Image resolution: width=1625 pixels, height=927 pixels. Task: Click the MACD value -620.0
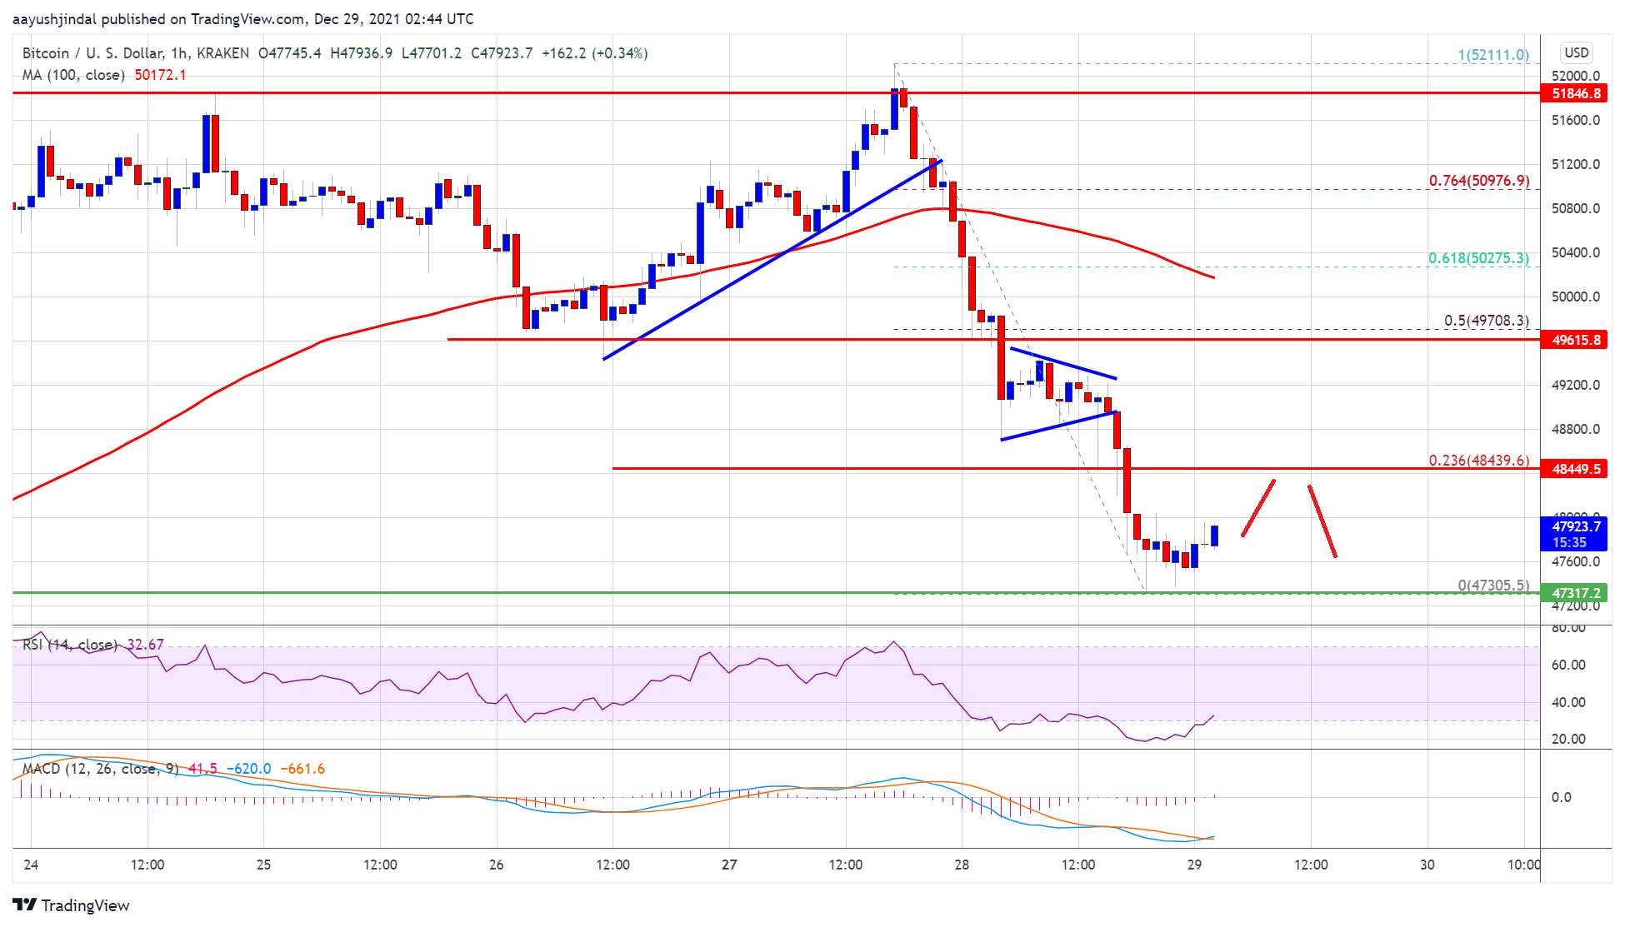pos(248,769)
